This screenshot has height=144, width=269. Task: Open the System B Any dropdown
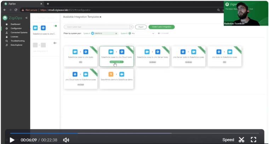point(142,33)
